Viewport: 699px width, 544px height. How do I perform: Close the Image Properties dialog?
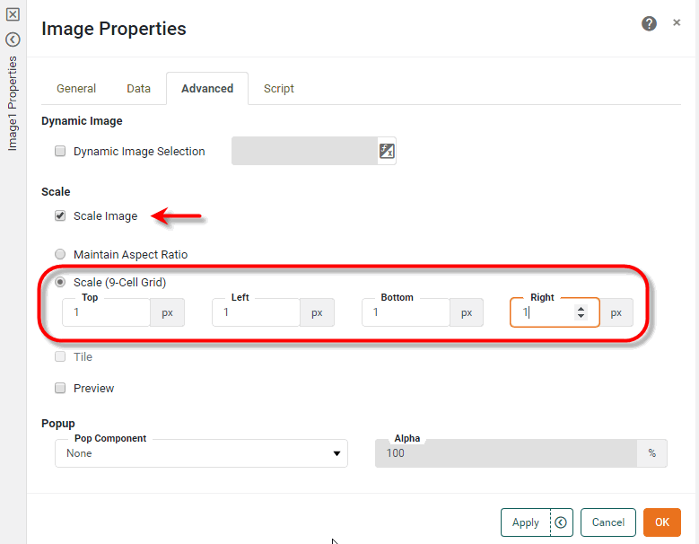(677, 23)
